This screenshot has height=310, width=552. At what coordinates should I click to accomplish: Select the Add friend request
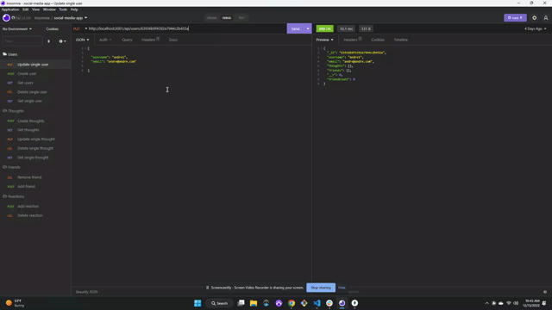click(35, 186)
